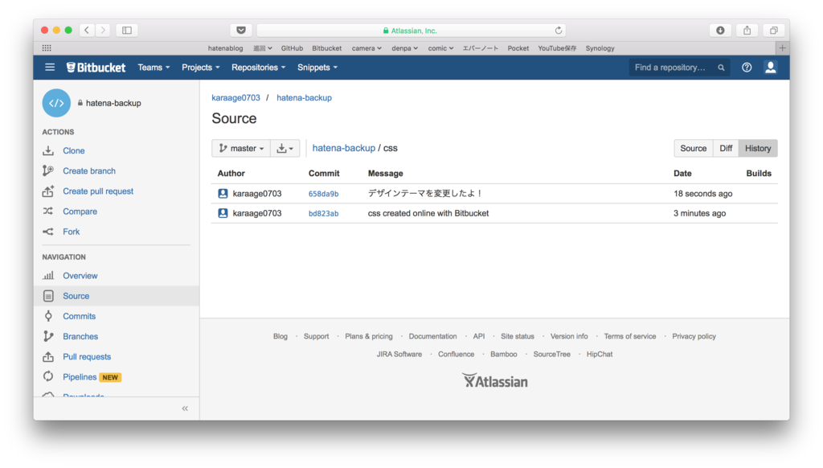823x468 pixels.
Task: Toggle the Safari sidebar button
Action: 127,31
